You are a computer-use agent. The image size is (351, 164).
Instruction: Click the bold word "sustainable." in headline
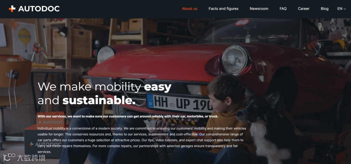pos(99,100)
